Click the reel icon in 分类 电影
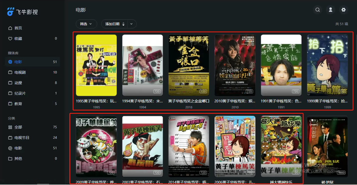This screenshot has width=357, height=185. (x=10, y=148)
